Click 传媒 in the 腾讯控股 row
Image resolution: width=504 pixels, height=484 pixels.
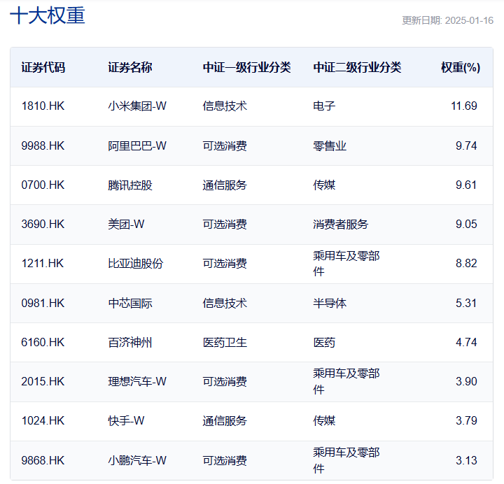[x=324, y=185]
